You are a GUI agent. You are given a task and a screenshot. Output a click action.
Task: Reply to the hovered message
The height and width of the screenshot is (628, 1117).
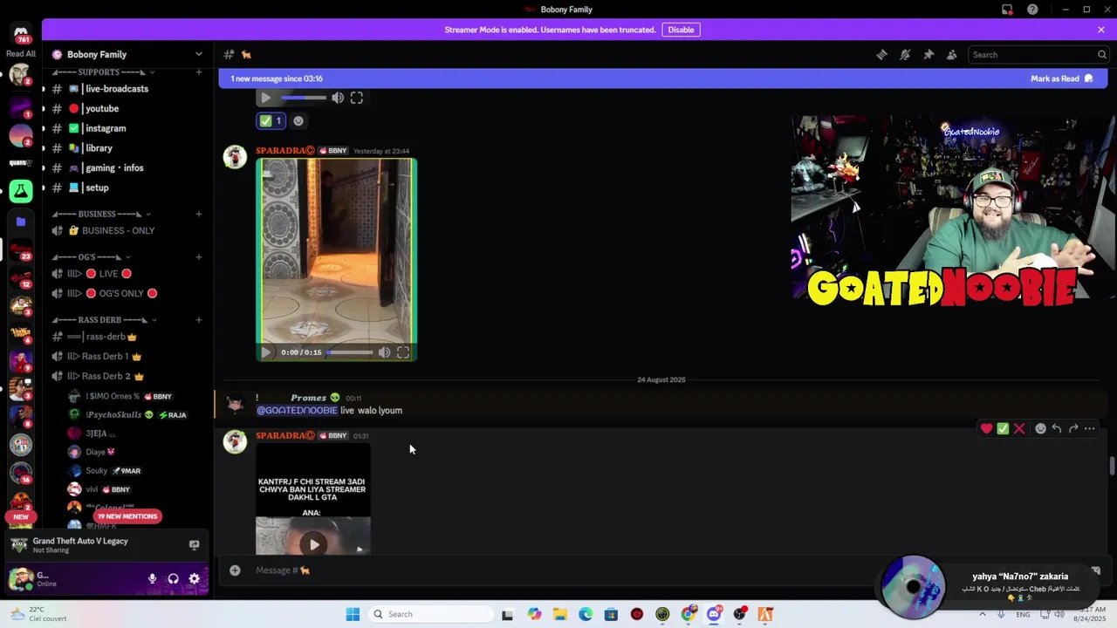1057,428
